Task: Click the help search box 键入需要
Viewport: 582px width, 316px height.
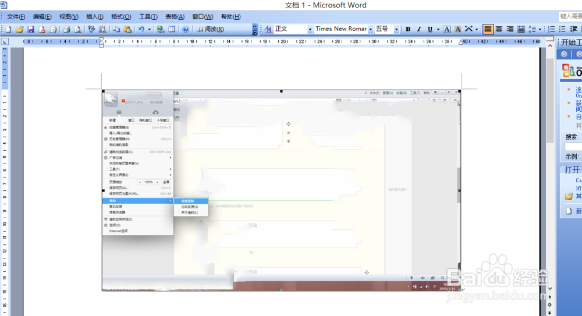Action: (x=570, y=16)
